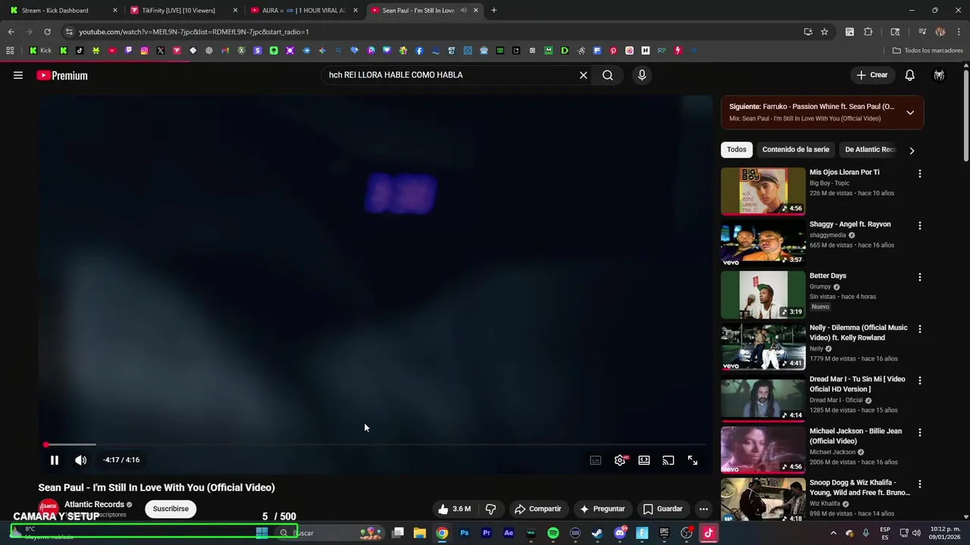
Task: Go to YouTube Premium home logo
Action: [62, 75]
